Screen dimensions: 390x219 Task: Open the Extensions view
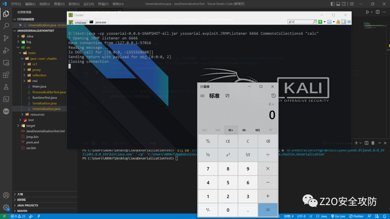6,75
